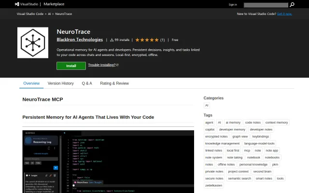309x193 pixels.
Task: Click the secure notes tag
Action: (214, 179)
